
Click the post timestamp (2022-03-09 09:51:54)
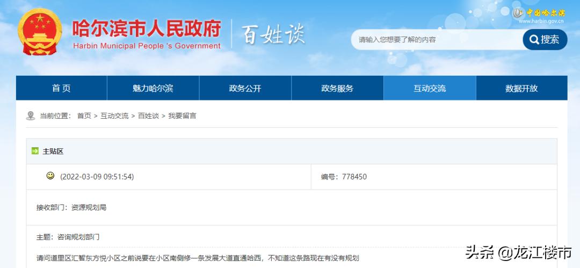pyautogui.click(x=97, y=177)
